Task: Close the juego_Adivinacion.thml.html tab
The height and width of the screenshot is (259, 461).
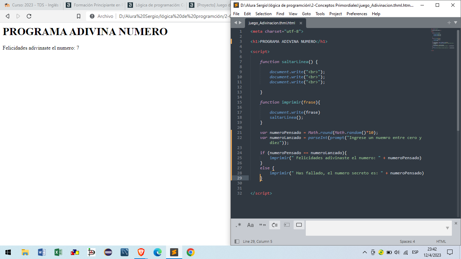Action: 301,23
